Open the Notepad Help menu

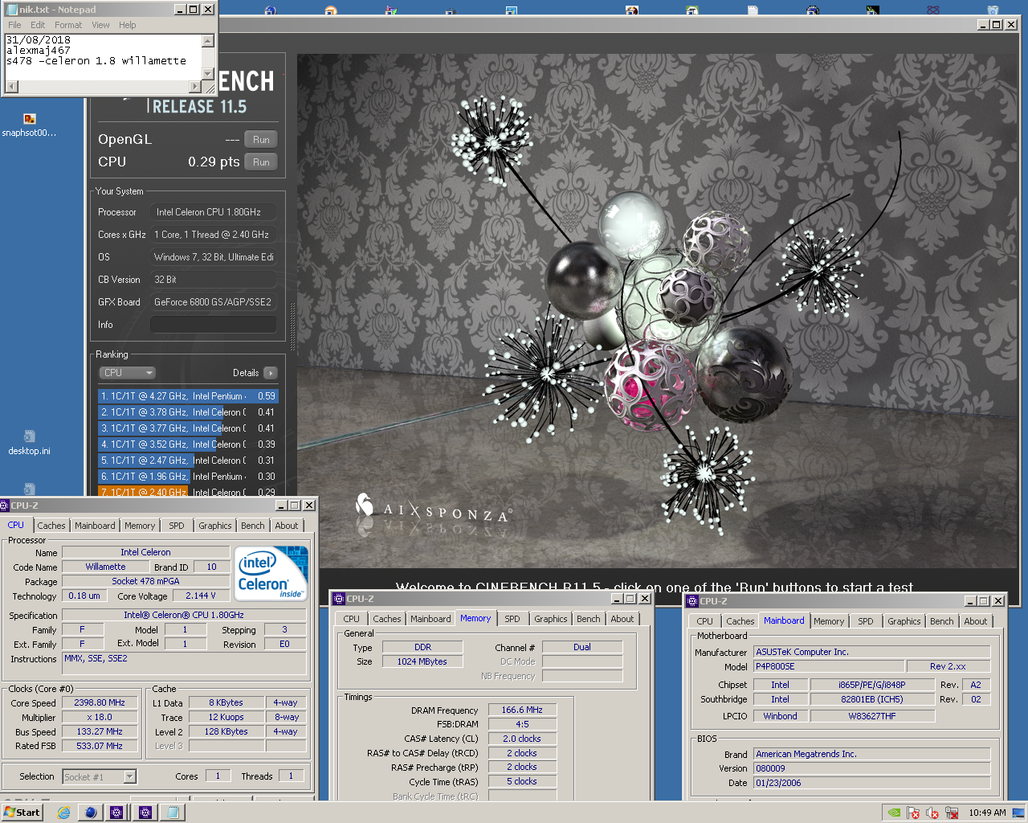(x=128, y=25)
